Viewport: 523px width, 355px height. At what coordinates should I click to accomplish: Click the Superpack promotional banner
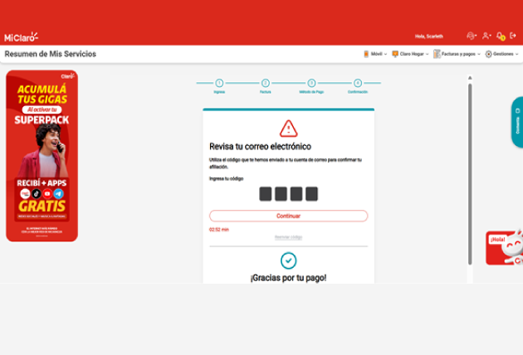click(x=42, y=156)
